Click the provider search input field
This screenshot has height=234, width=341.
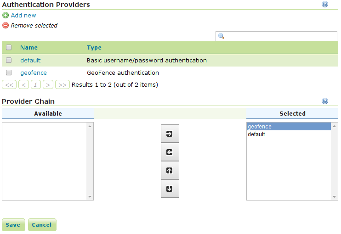(x=280, y=36)
